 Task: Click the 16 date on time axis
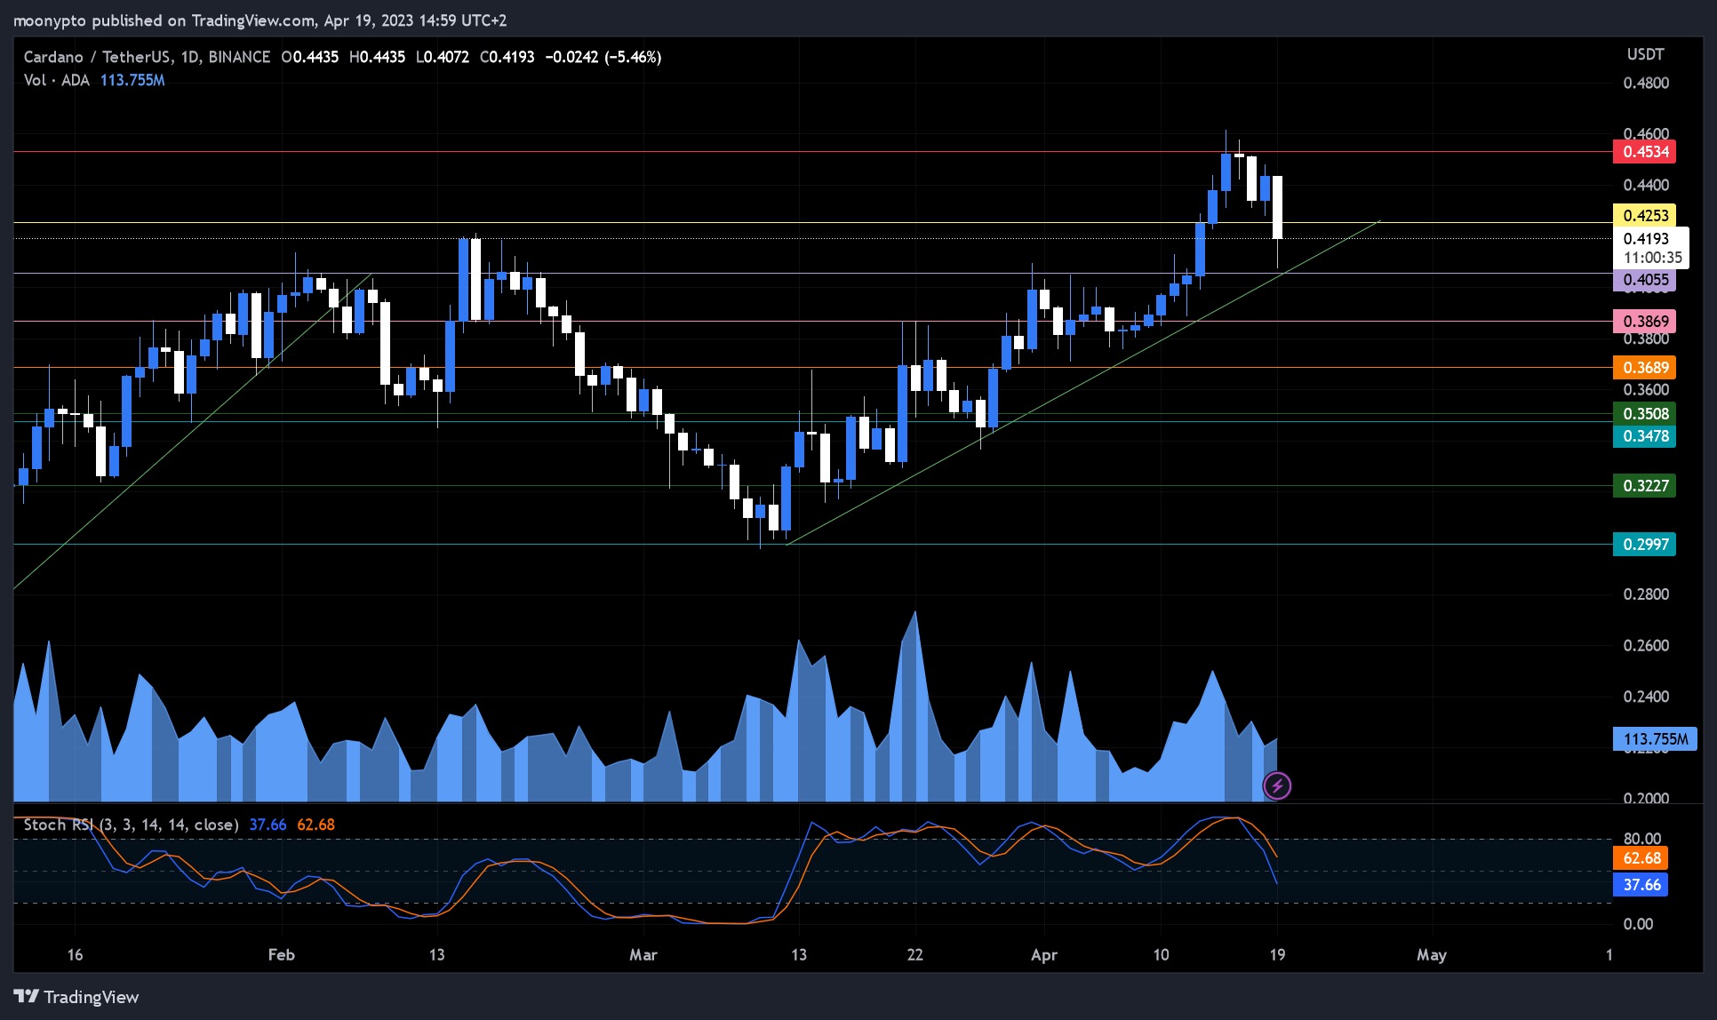pyautogui.click(x=75, y=955)
